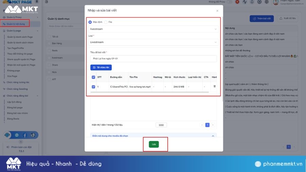Click the Chức năng Seeding sidebar icon
Screen dimensions: 306x172
tap(4, 89)
